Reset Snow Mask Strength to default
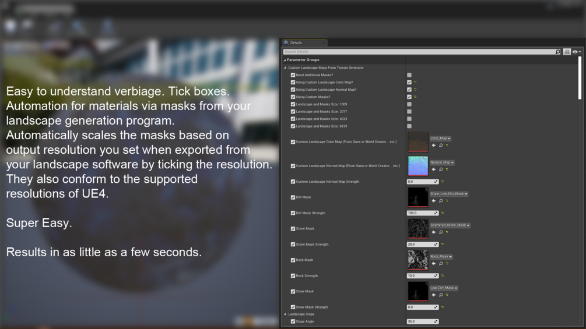 point(443,307)
